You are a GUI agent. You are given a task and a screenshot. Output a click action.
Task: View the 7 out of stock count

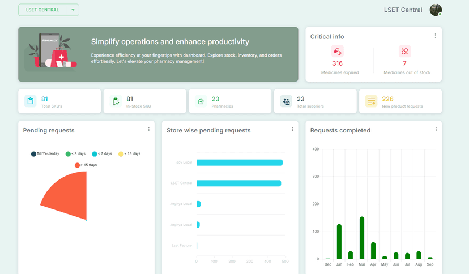pyautogui.click(x=404, y=63)
